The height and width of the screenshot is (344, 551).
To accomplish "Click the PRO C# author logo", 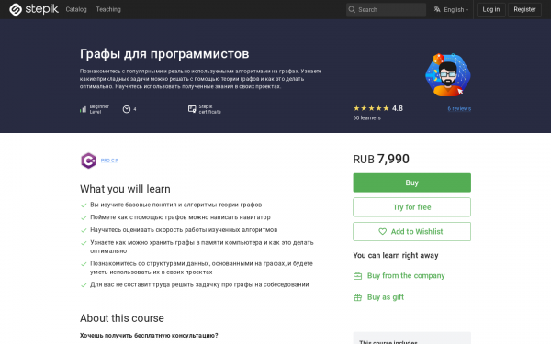I will pyautogui.click(x=88, y=161).
